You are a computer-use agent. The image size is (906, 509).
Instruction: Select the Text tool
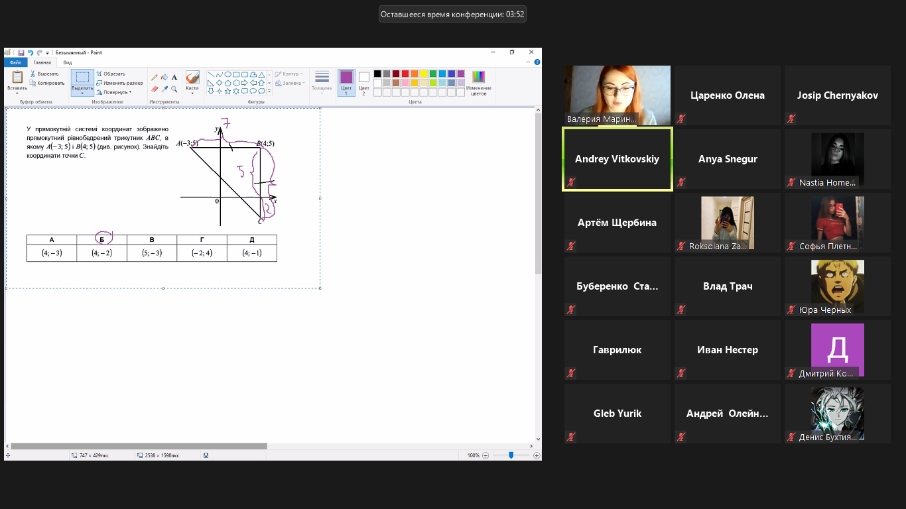tap(174, 78)
